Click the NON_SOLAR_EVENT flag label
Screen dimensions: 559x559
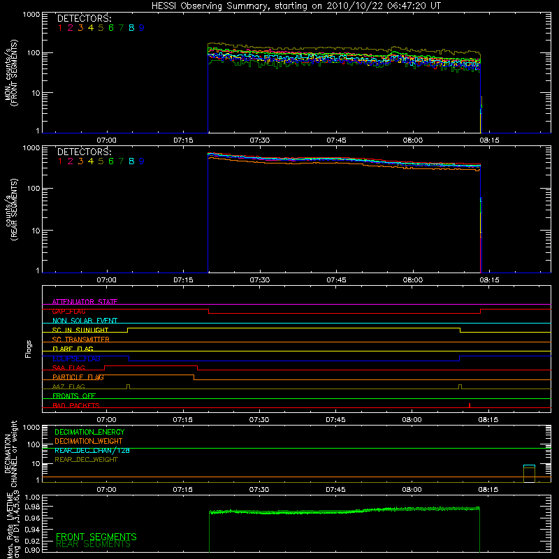(x=85, y=321)
